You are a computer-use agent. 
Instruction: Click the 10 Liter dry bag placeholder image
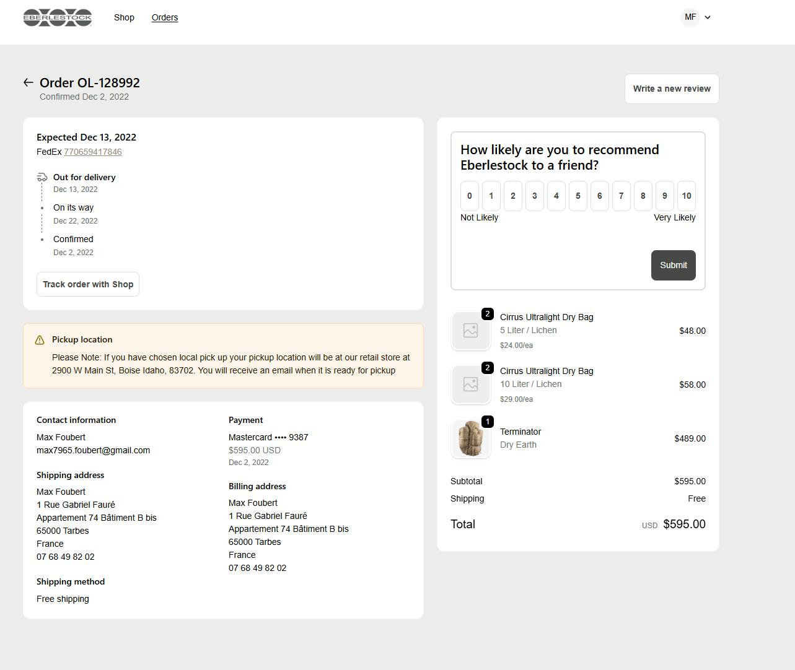[470, 385]
